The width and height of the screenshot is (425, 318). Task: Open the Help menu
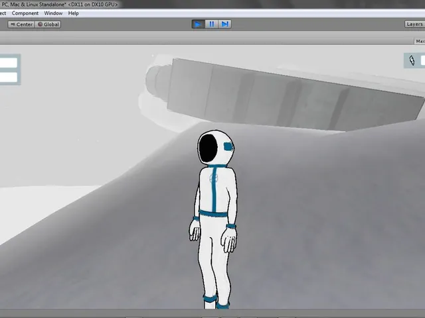[74, 13]
